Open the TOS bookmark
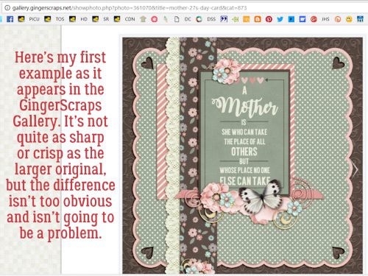Screen dimensions: 368x276 click(54, 19)
